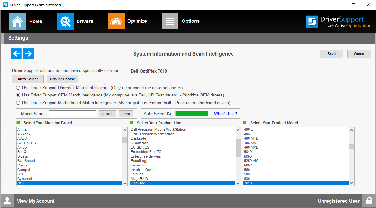This screenshot has width=376, height=208.
Task: Select ASRock in the brand list
Action: coord(69,134)
